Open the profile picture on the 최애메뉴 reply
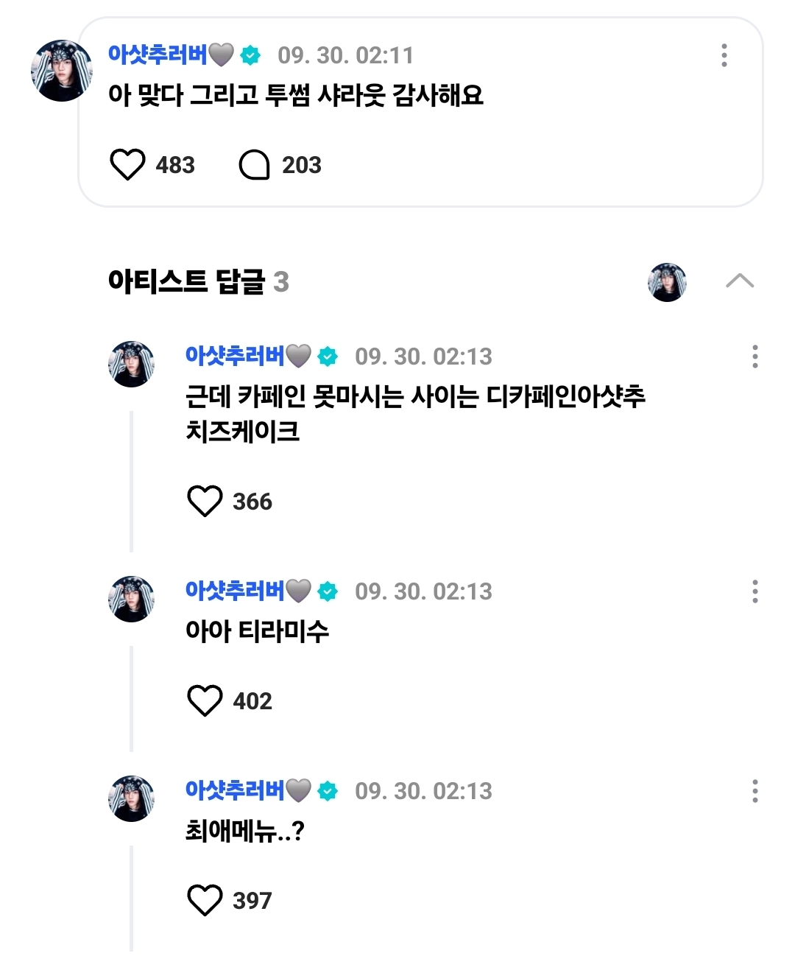Image resolution: width=795 pixels, height=970 pixels. pos(132,798)
